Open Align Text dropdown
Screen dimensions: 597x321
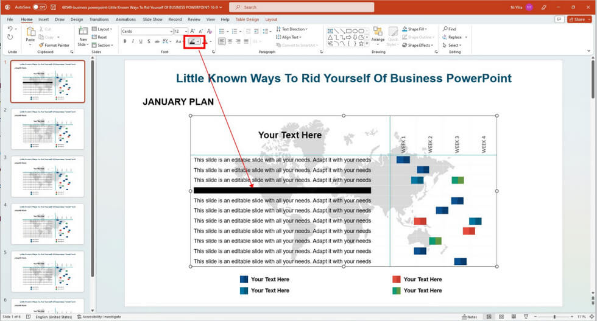[x=289, y=37]
